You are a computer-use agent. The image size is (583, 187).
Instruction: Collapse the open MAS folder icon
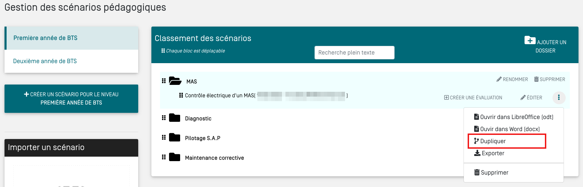pyautogui.click(x=175, y=81)
